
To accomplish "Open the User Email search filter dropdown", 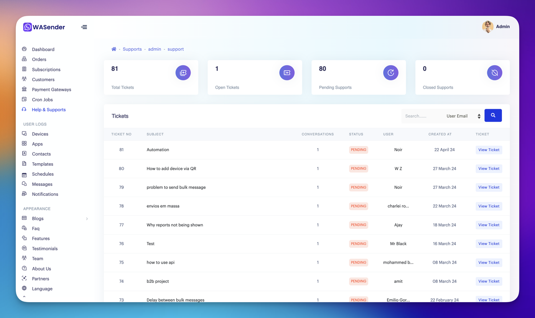I will pyautogui.click(x=463, y=116).
